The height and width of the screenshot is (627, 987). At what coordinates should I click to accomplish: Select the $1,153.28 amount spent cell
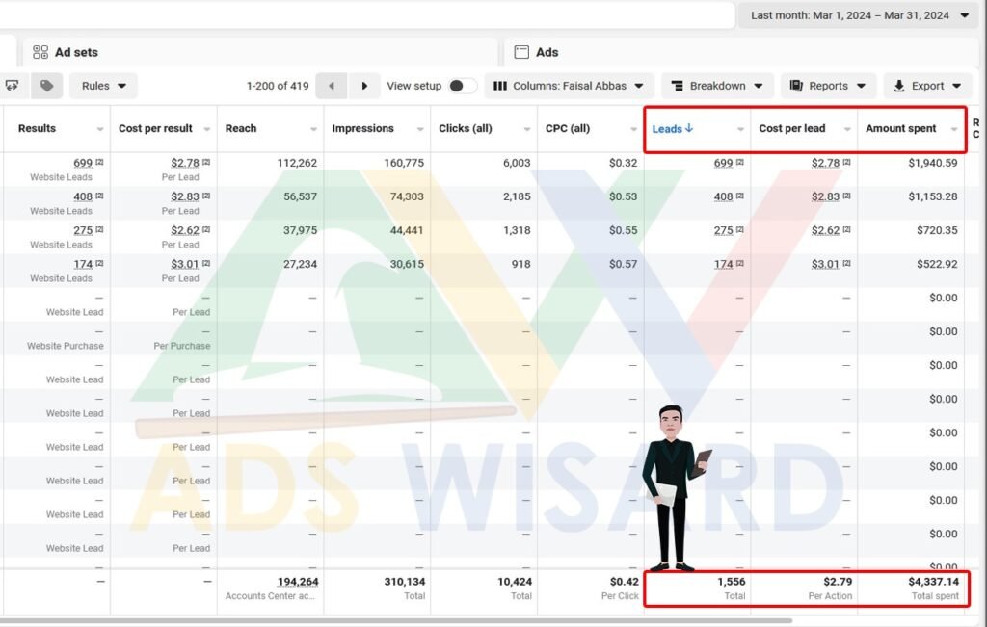point(933,196)
